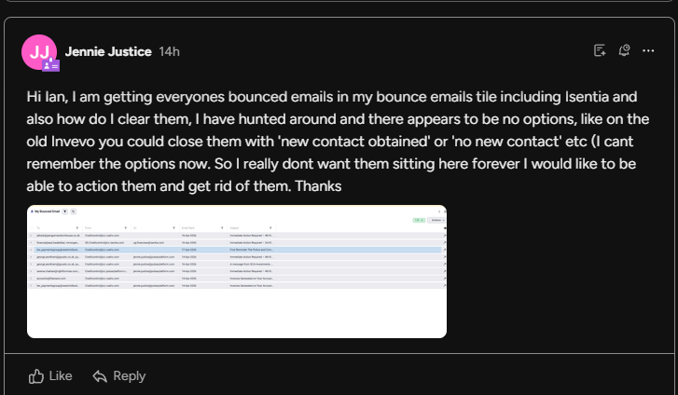Viewport: 678px width, 395px height.
Task: Click the add-note icon beside the bell
Action: [600, 50]
